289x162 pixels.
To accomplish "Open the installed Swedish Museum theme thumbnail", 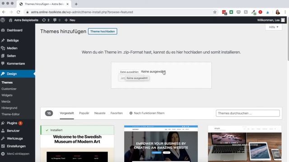I will [77, 144].
